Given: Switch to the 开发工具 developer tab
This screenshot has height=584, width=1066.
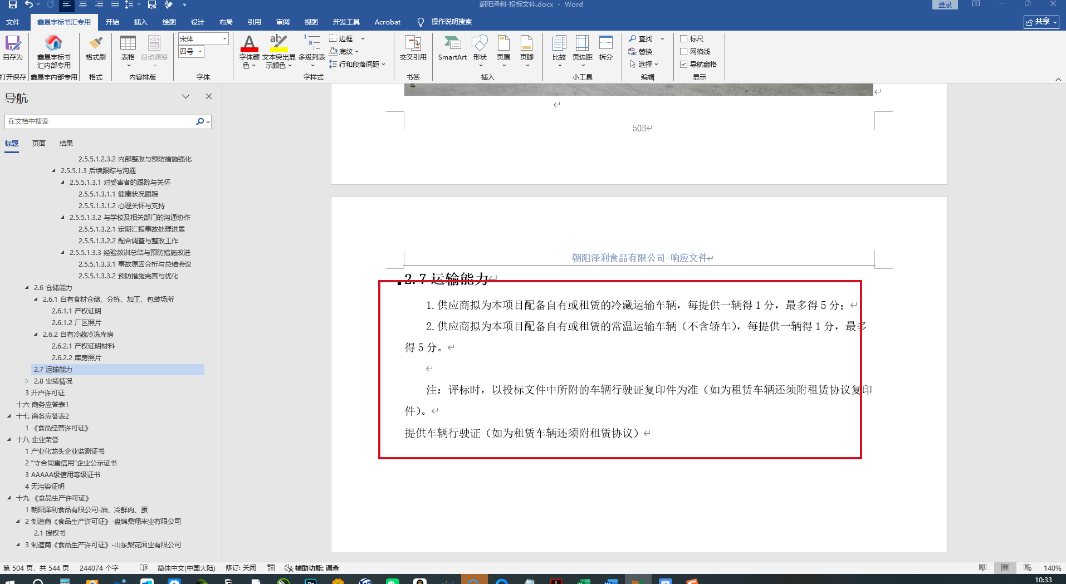Looking at the screenshot, I should 346,22.
